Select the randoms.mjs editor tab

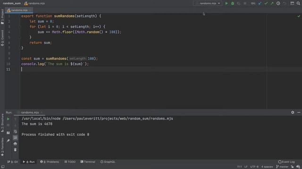(19, 10)
